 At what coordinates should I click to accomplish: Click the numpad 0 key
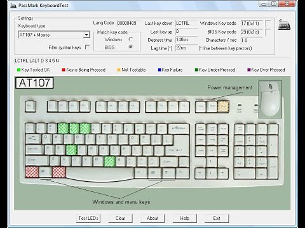pyautogui.click(x=245, y=174)
